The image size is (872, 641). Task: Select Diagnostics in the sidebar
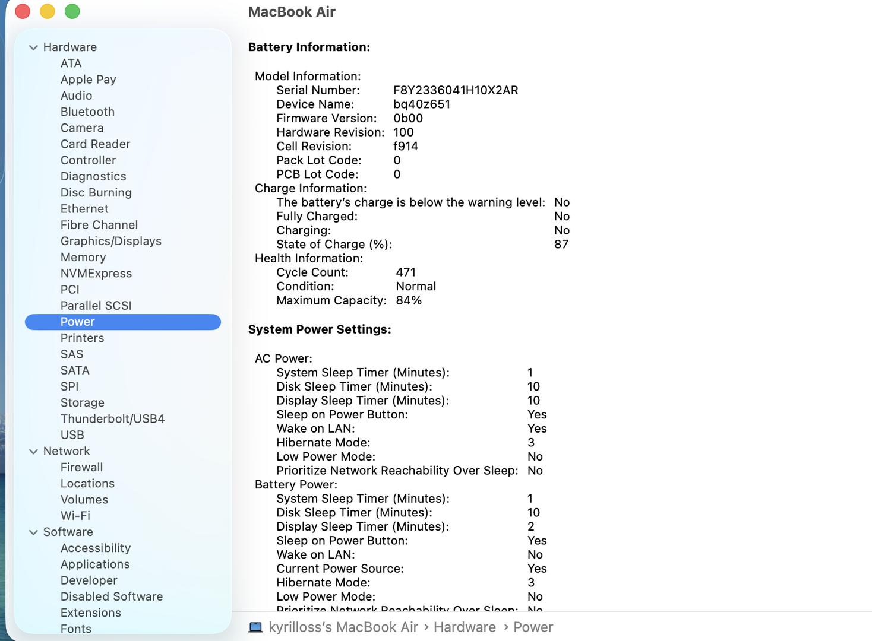click(x=93, y=176)
